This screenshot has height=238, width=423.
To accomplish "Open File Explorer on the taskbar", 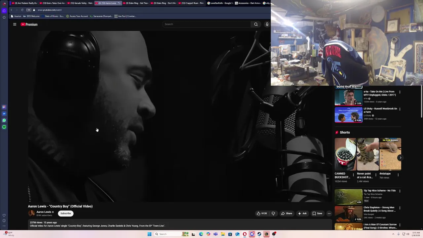I will (223, 234).
